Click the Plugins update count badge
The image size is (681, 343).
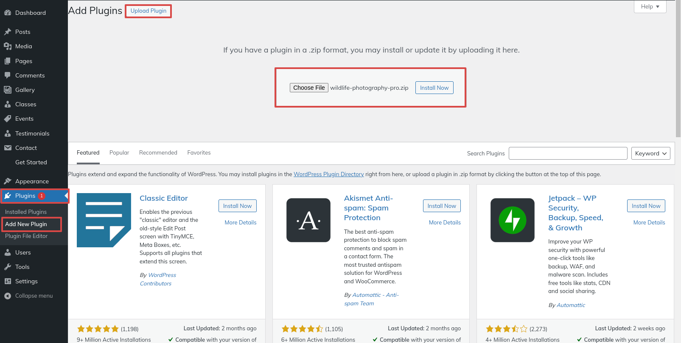[42, 196]
